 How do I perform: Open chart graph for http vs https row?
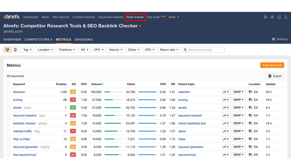point(226,139)
